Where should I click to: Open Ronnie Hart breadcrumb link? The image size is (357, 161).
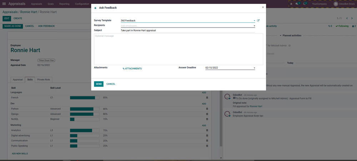pos(29,12)
